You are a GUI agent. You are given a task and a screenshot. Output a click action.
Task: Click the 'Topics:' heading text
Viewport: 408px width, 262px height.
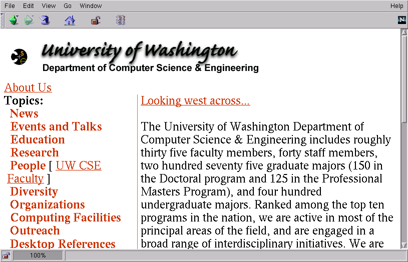(24, 100)
